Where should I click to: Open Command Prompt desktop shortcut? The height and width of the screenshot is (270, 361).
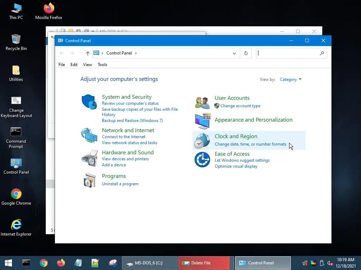click(16, 138)
